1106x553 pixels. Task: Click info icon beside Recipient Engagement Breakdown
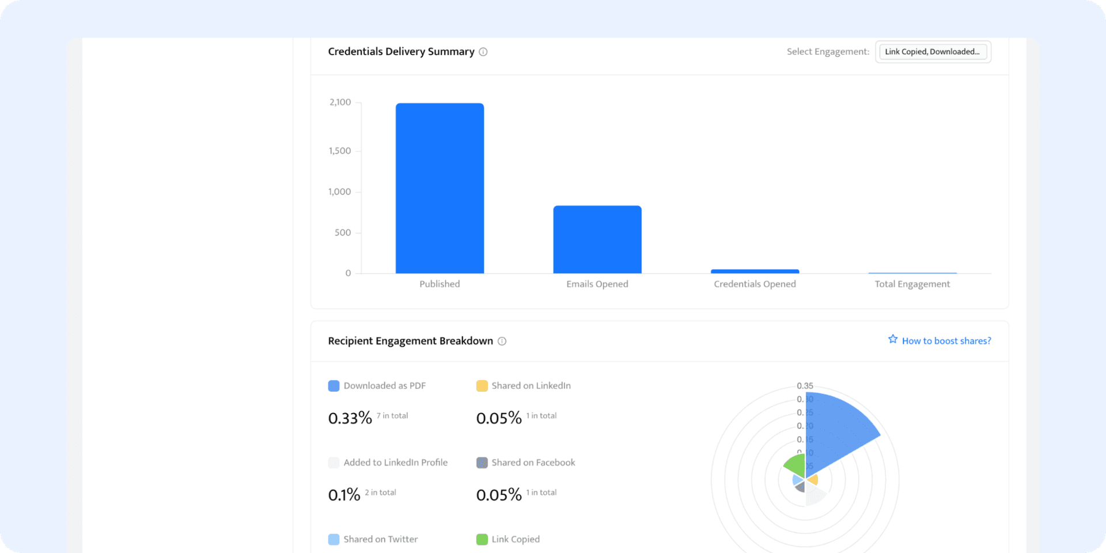click(x=502, y=341)
